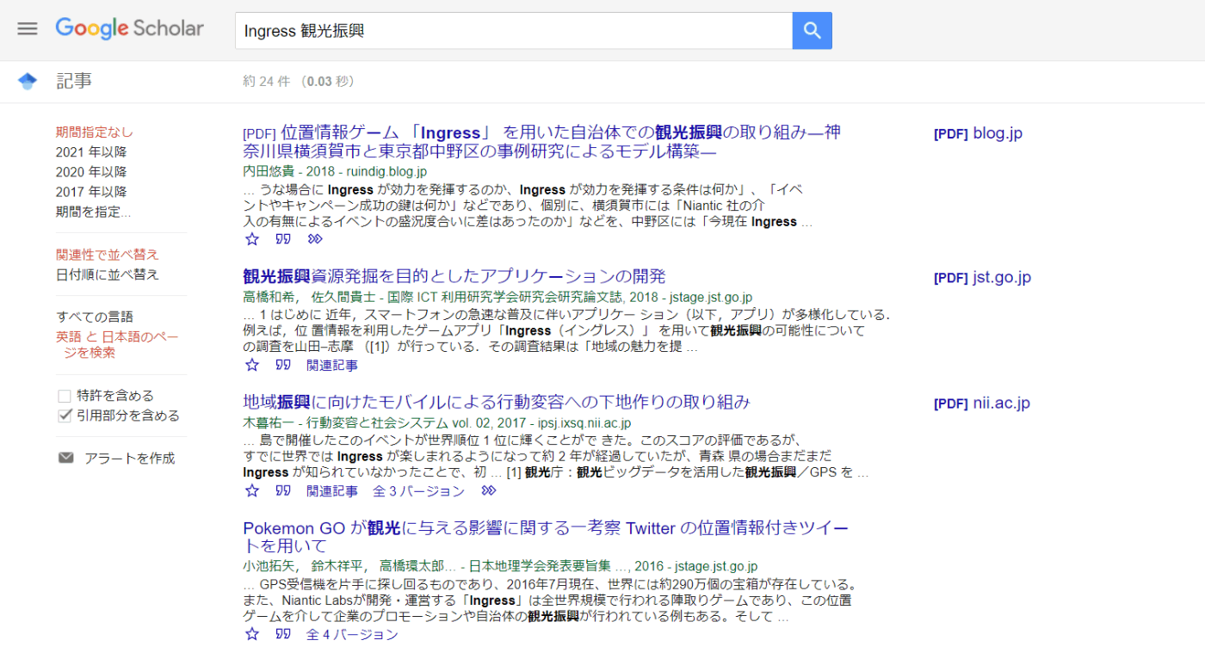The width and height of the screenshot is (1205, 659).
Task: Sort results by 関連性で並べ替え
Action: pyautogui.click(x=108, y=255)
